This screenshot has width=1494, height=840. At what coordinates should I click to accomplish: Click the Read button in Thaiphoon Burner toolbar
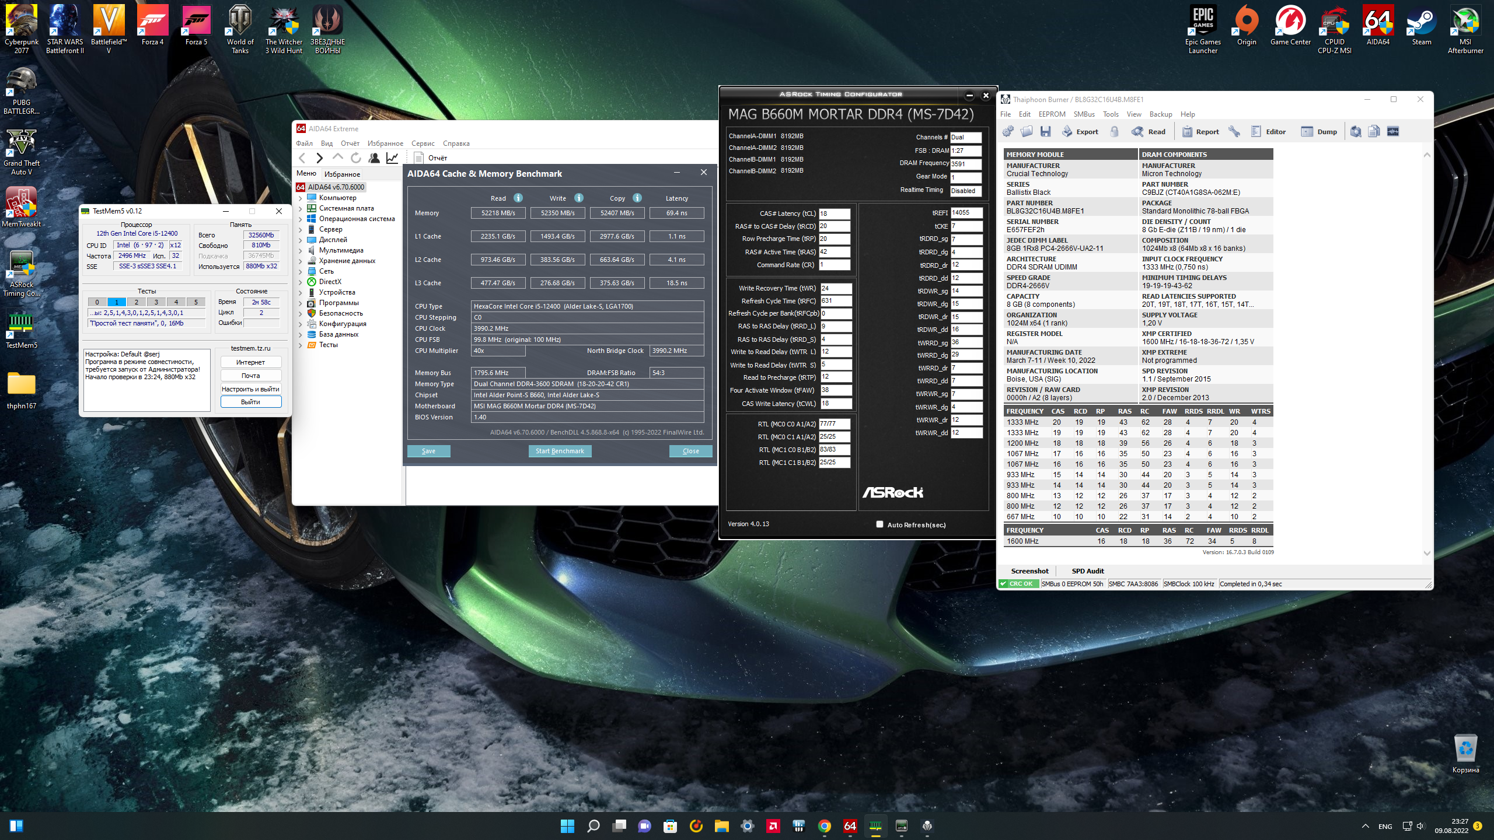coord(1149,132)
